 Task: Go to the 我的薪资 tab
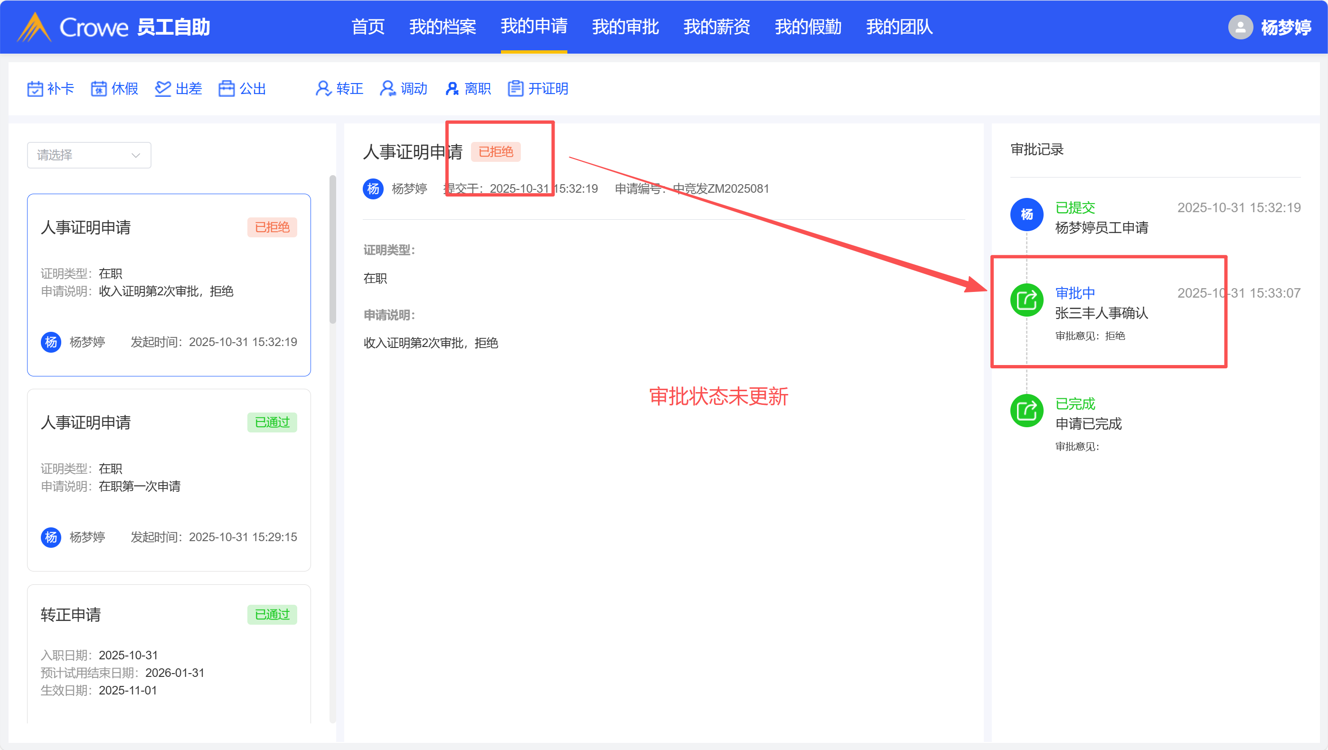[716, 27]
